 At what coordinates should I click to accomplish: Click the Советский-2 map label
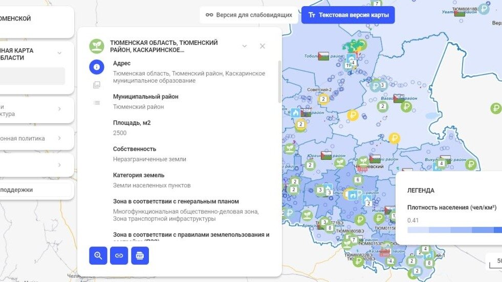coord(319,90)
